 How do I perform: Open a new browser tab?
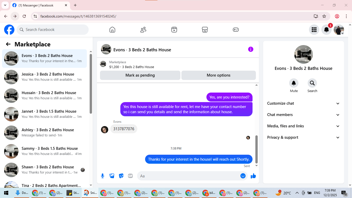click(75, 5)
